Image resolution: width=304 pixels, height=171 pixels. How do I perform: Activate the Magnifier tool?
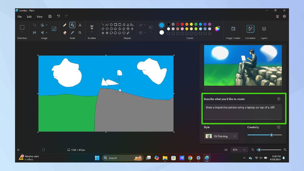tap(80, 32)
